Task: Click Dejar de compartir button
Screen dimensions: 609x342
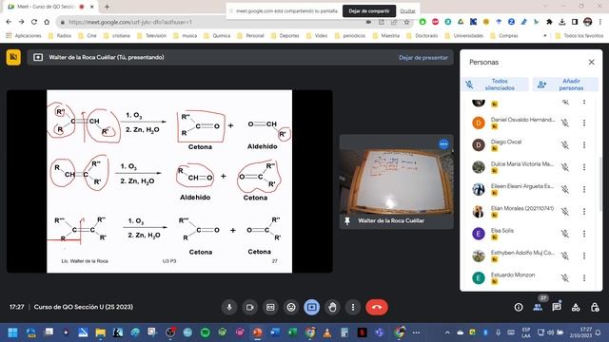Action: [369, 10]
